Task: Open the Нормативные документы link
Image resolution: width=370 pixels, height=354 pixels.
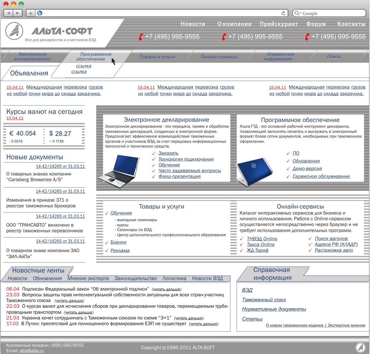Action: point(274,309)
